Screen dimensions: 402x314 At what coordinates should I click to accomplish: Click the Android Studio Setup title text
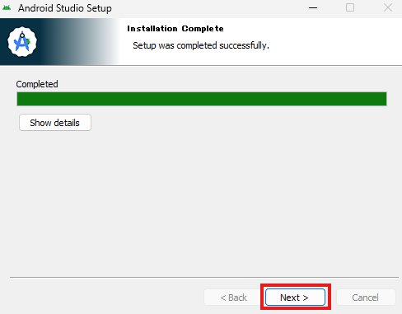(x=65, y=8)
